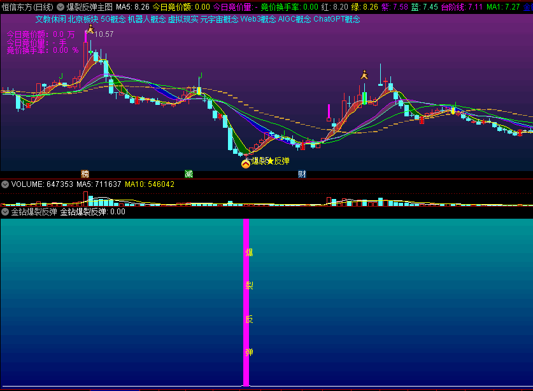
Task: Open the 爆裂反弹主图 indicator dropdown arrow
Action: 60,7
